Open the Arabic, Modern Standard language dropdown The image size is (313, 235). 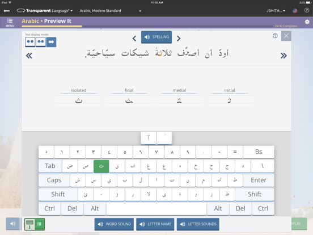(110, 11)
